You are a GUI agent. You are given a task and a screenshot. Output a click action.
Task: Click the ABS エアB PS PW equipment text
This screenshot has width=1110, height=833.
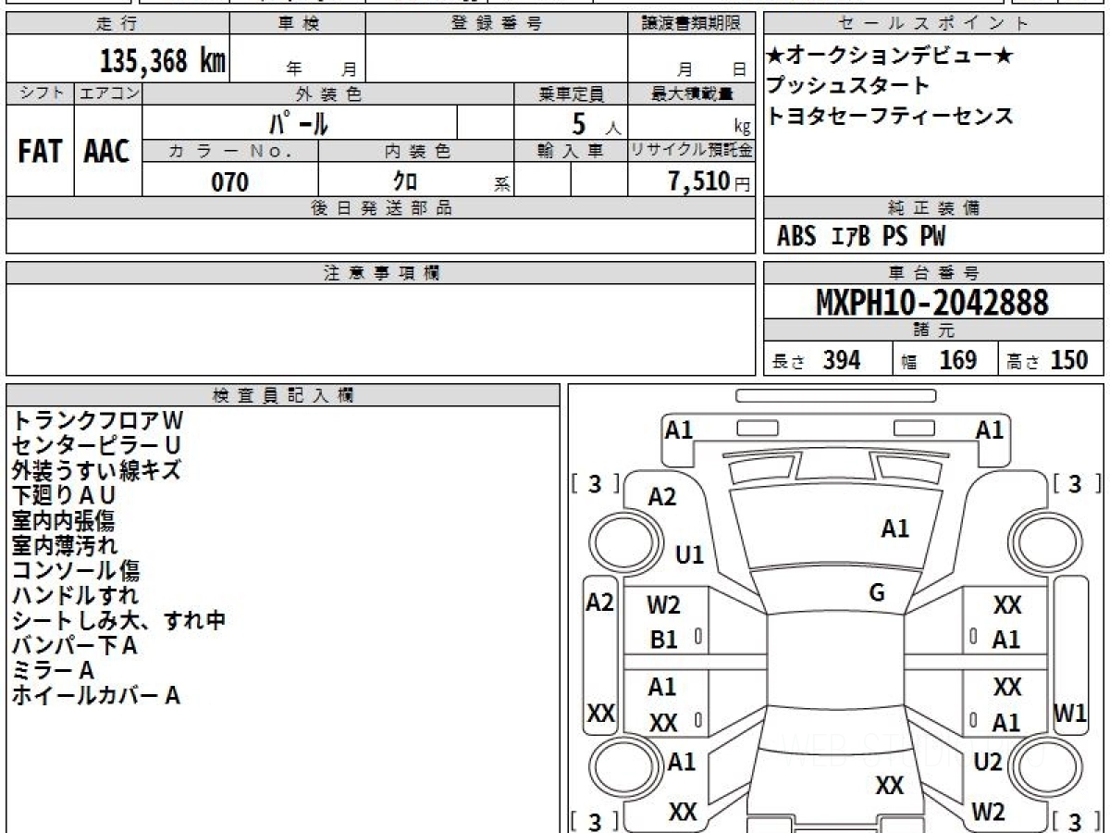coord(861,237)
